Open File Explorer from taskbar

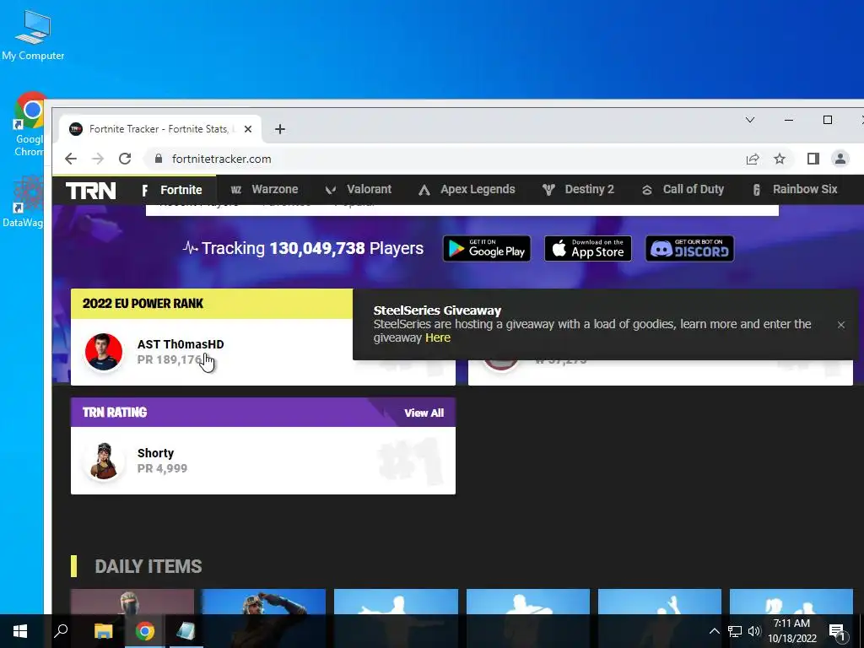point(103,631)
